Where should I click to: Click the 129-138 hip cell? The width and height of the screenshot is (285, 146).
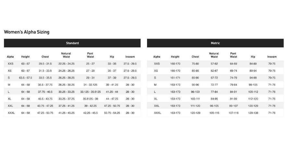253,113
